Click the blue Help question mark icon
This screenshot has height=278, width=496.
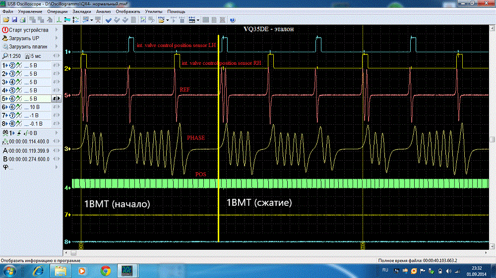pos(232,20)
